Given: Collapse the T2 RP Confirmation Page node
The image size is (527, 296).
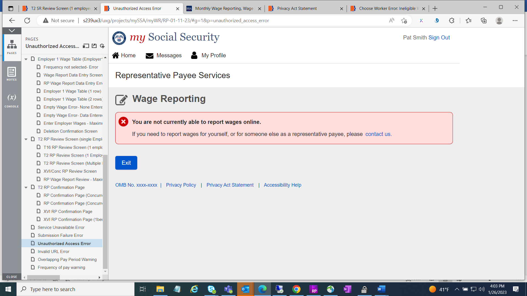Looking at the screenshot, I should coord(26,187).
